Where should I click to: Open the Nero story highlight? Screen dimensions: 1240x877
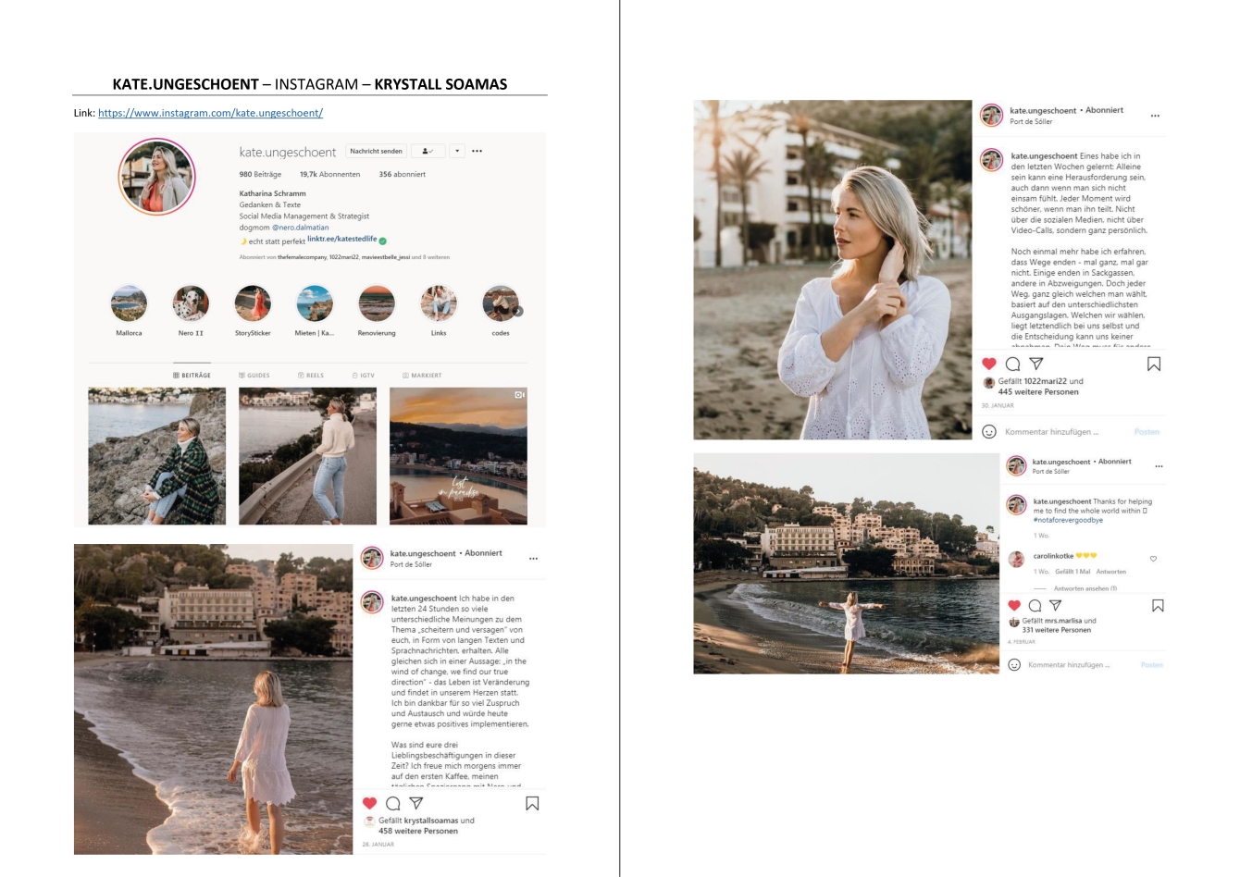pyautogui.click(x=191, y=303)
